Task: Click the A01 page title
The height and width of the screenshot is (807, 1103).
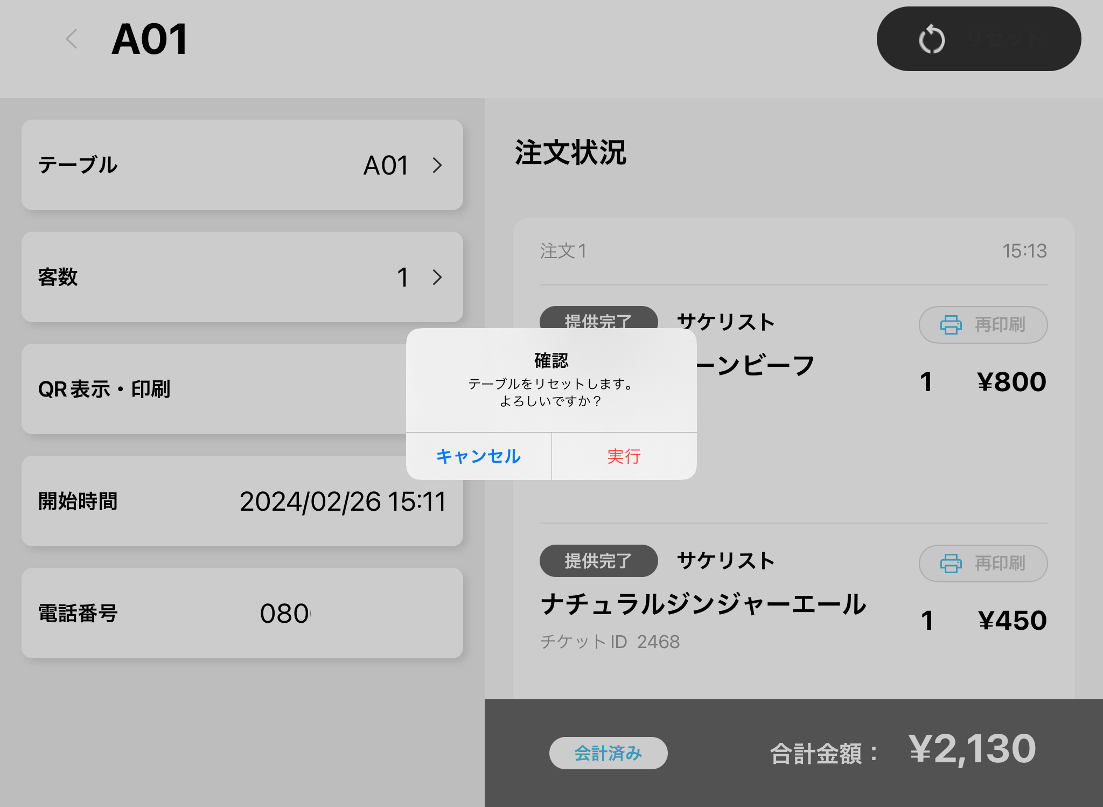Action: click(x=150, y=39)
